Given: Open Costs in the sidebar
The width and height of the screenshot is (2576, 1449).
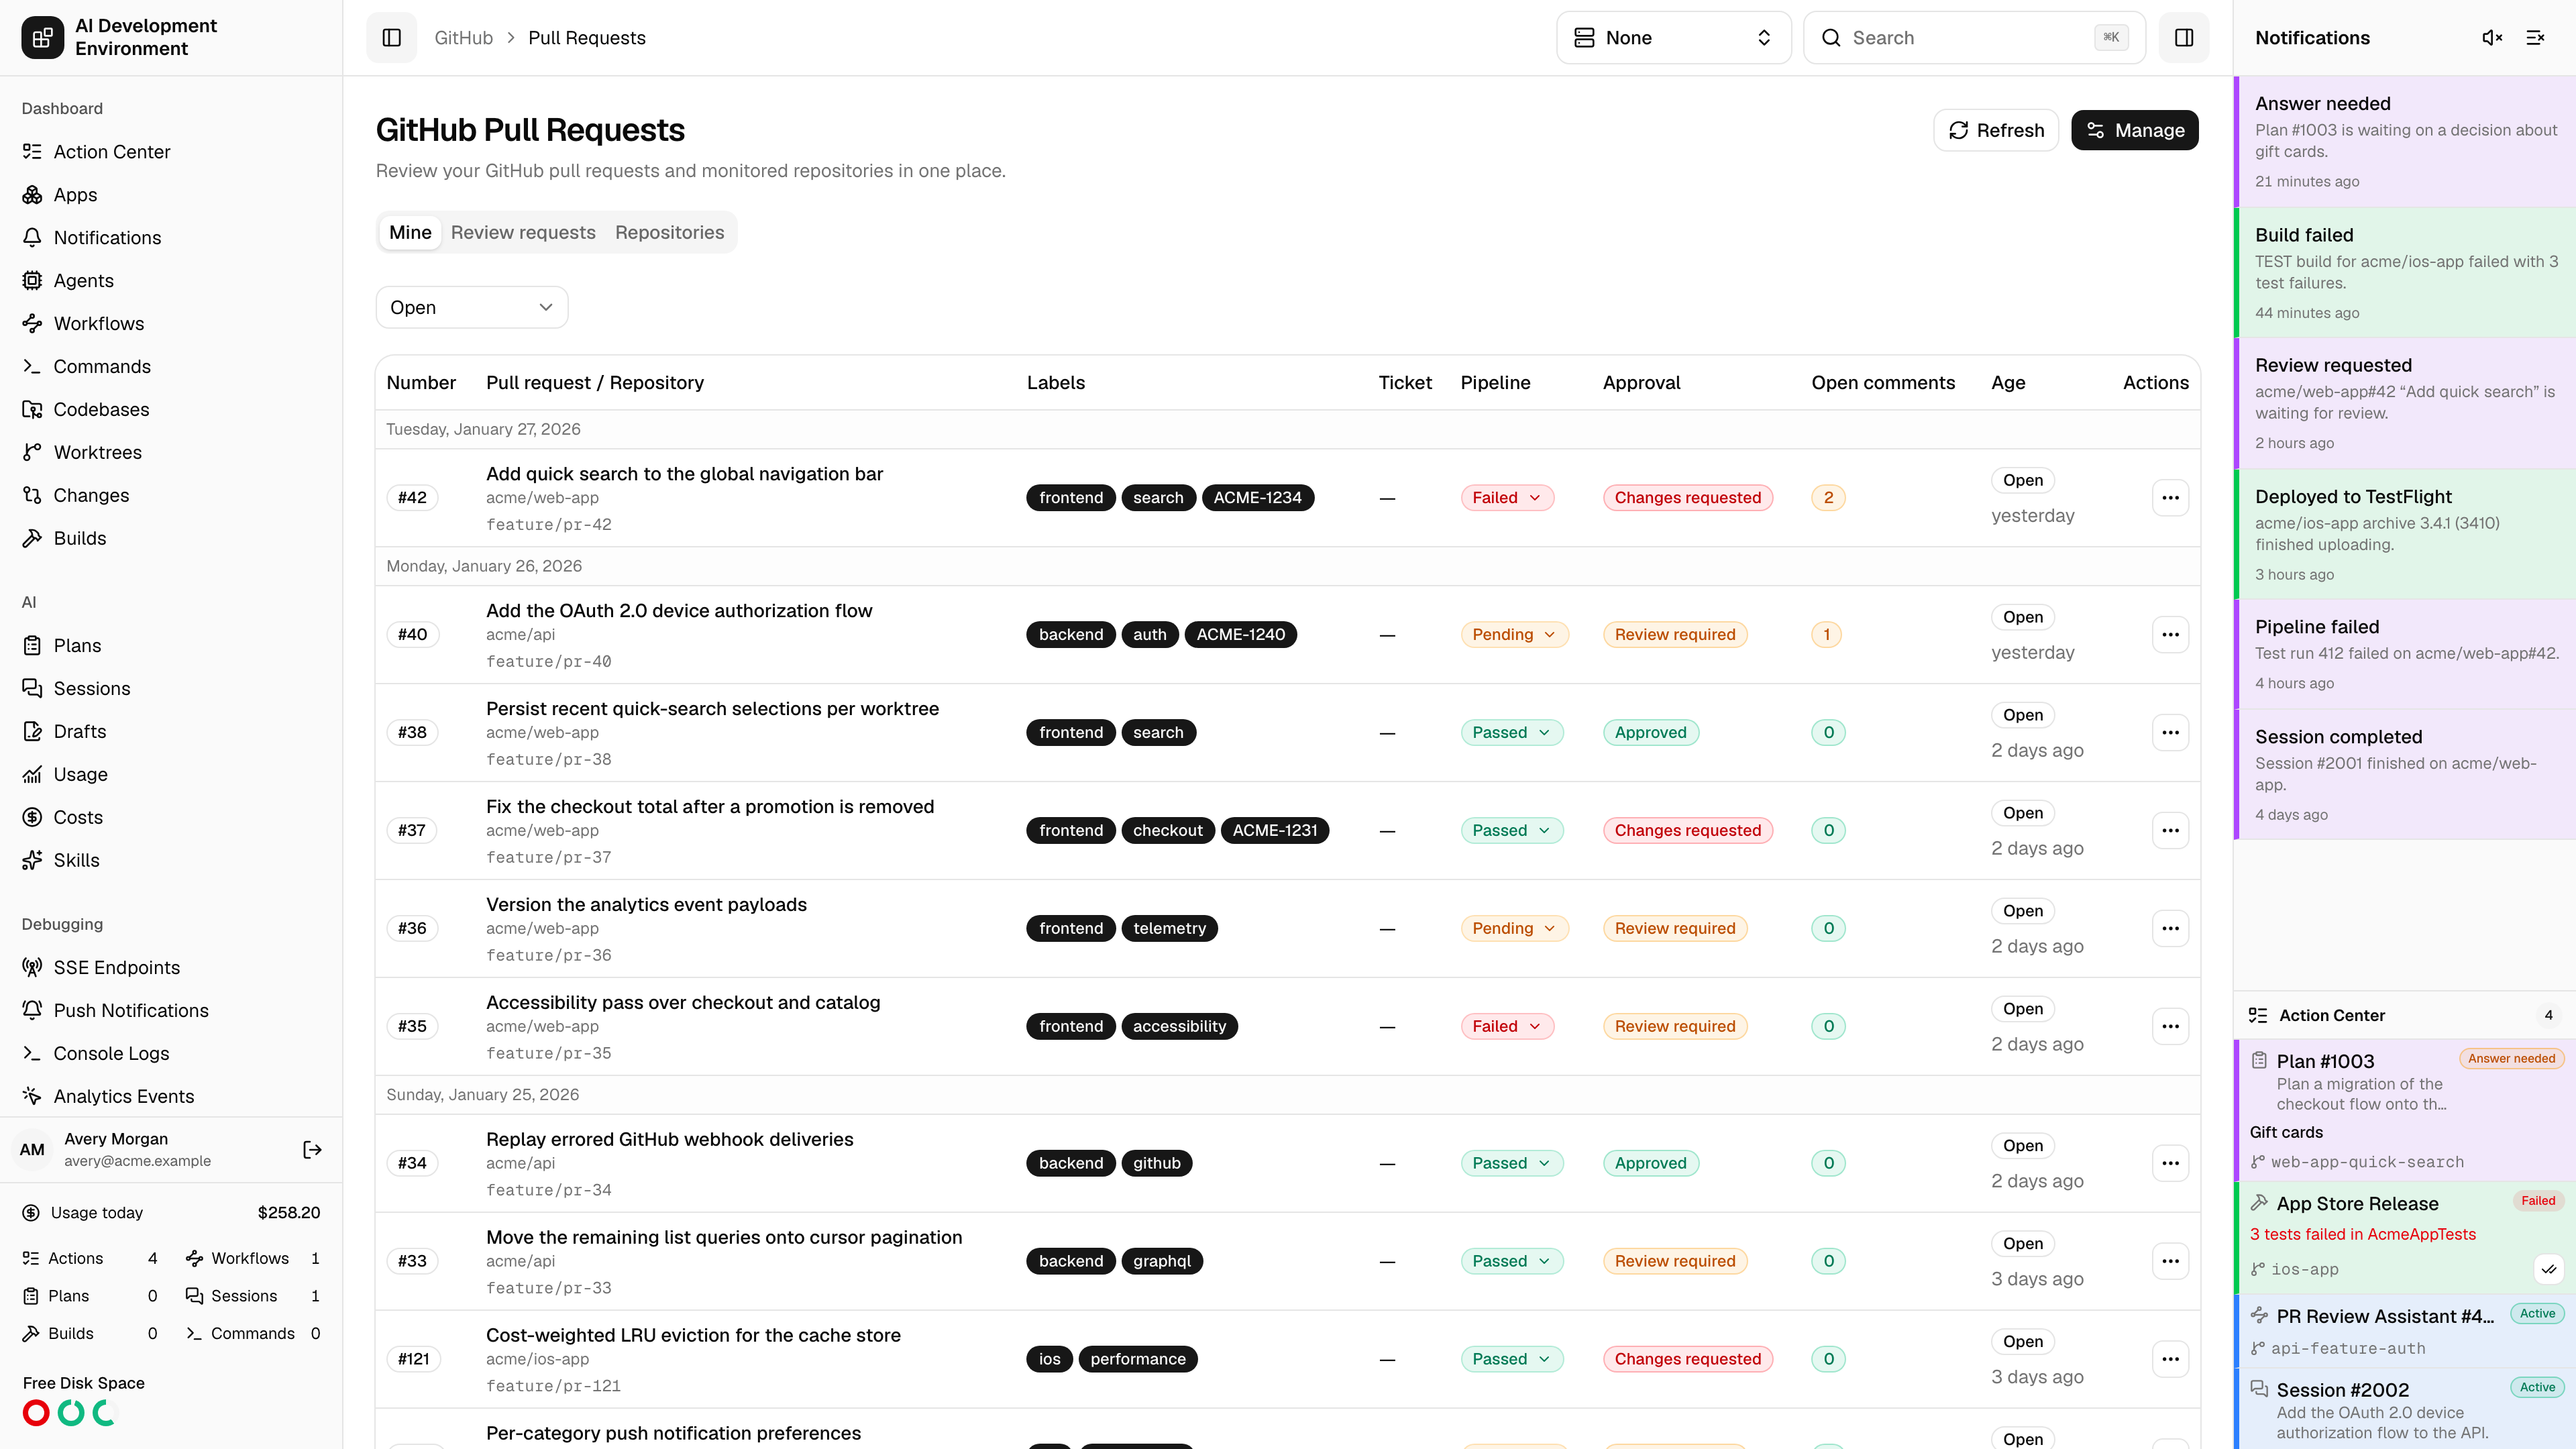Looking at the screenshot, I should pos(171,818).
